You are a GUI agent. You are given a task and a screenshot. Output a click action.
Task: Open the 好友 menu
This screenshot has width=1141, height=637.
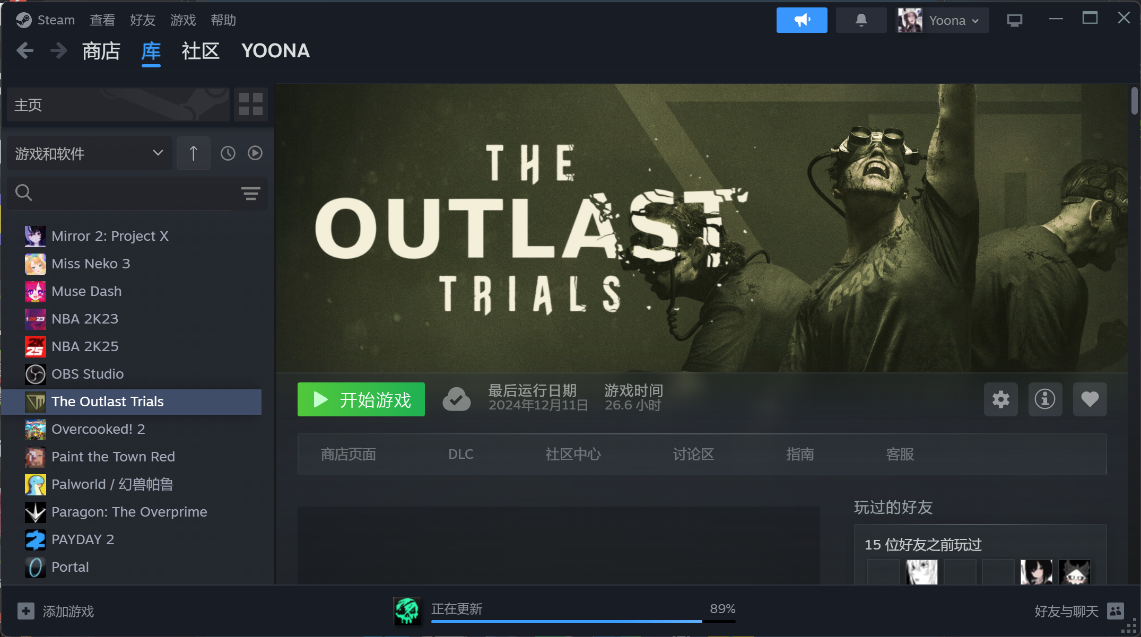[x=143, y=20]
